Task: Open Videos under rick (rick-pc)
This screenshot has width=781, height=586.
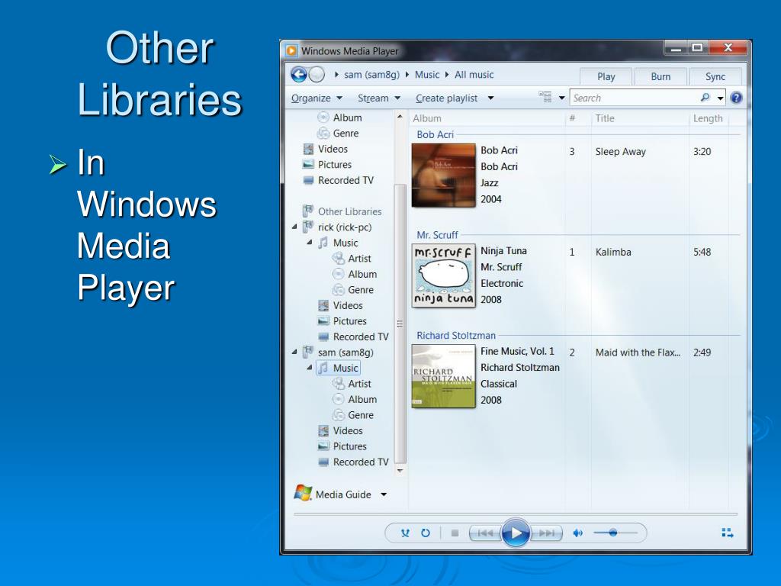Action: (340, 305)
